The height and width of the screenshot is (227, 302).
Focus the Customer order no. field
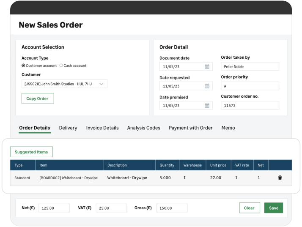coord(250,106)
